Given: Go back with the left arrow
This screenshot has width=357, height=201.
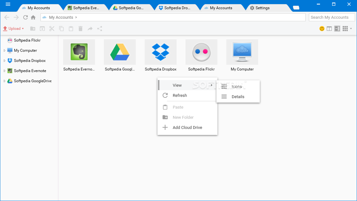Looking at the screenshot, I should (x=7, y=17).
